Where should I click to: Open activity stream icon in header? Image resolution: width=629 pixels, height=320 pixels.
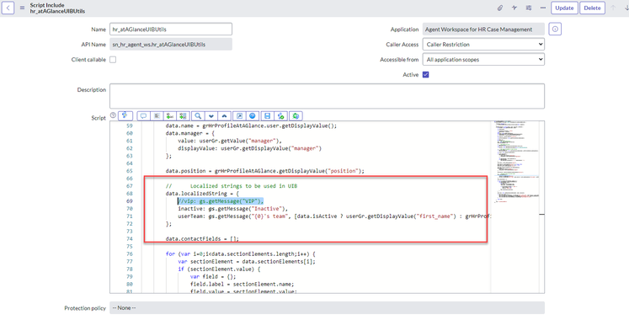point(514,8)
